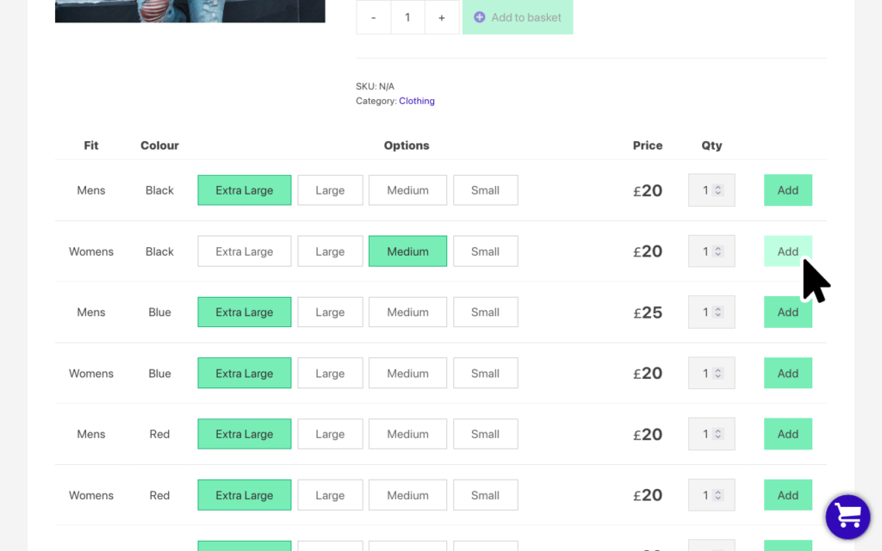Decrease quantity with the minus button

374,17
